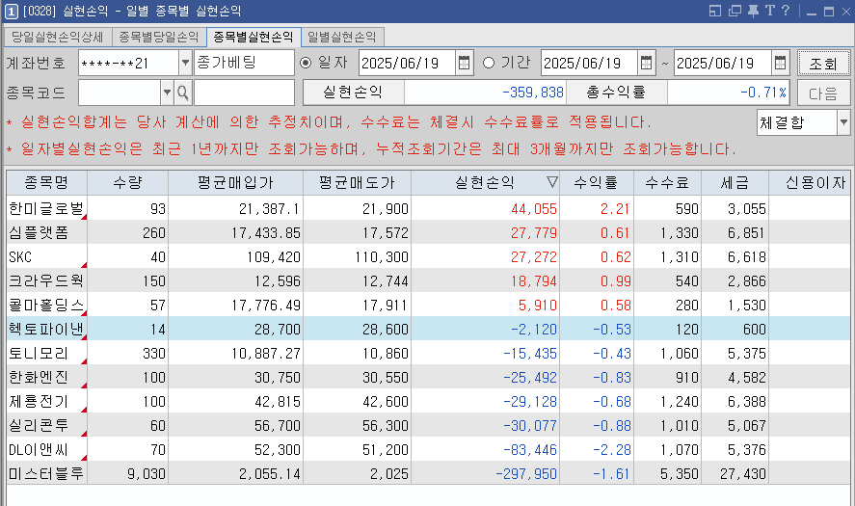This screenshot has width=855, height=506.
Task: Select the 기간 radio button
Action: pyautogui.click(x=488, y=64)
